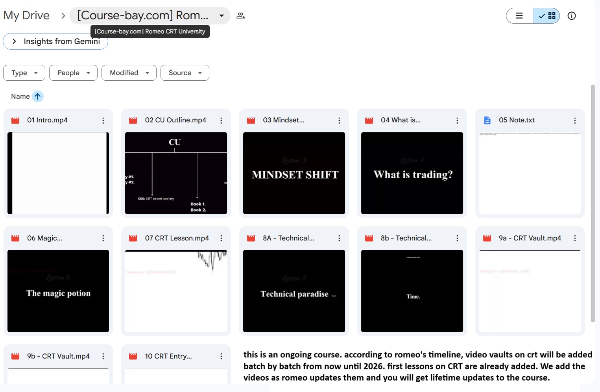The image size is (600, 392).
Task: Select the 8b - Technical... file name
Action: (x=406, y=238)
